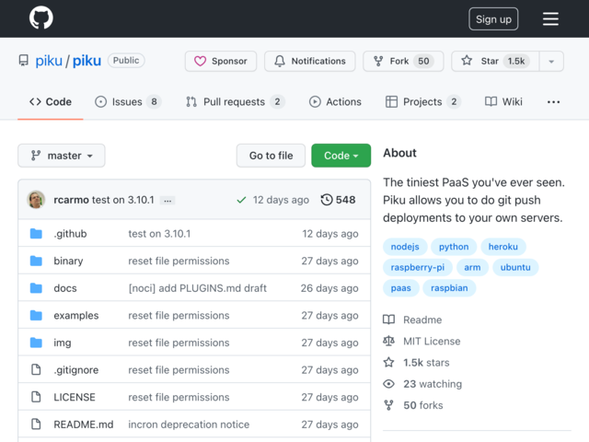Click the docs folder icon
The height and width of the screenshot is (442, 589).
point(36,288)
